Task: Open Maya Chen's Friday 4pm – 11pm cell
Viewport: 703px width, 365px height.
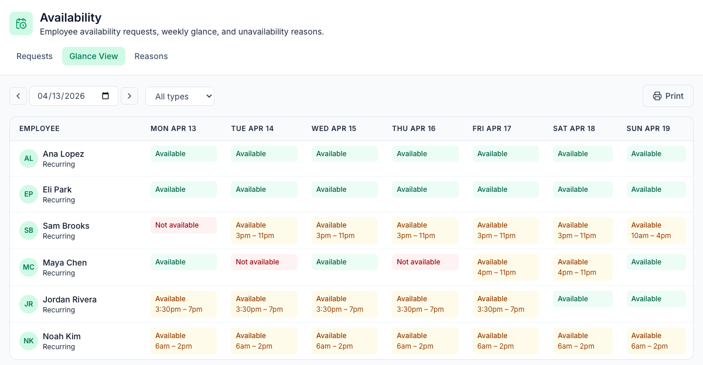Action: [x=506, y=267]
